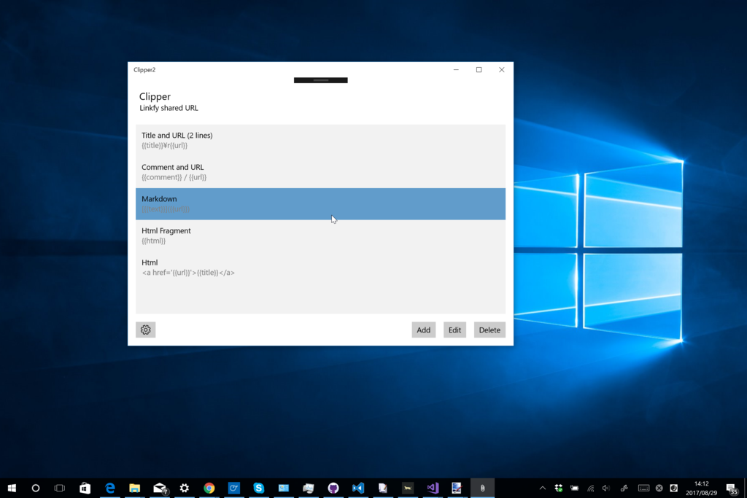Click the Add button
Viewport: 747px width, 498px height.
[x=424, y=330]
